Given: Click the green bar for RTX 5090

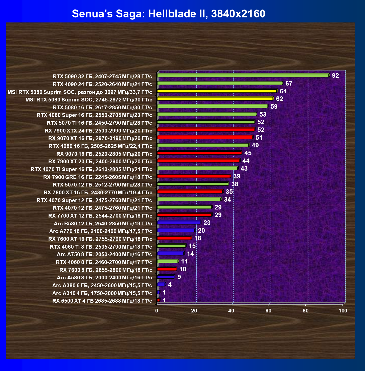Looking at the screenshot, I should coord(243,75).
